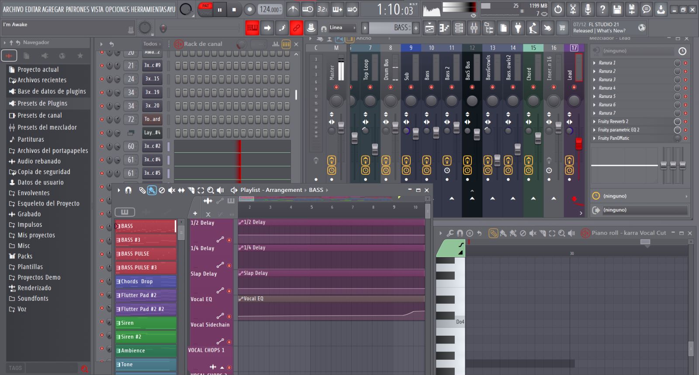Toggle the Playlist magnet snap icon
Screen dimensions: 699x375
click(128, 190)
